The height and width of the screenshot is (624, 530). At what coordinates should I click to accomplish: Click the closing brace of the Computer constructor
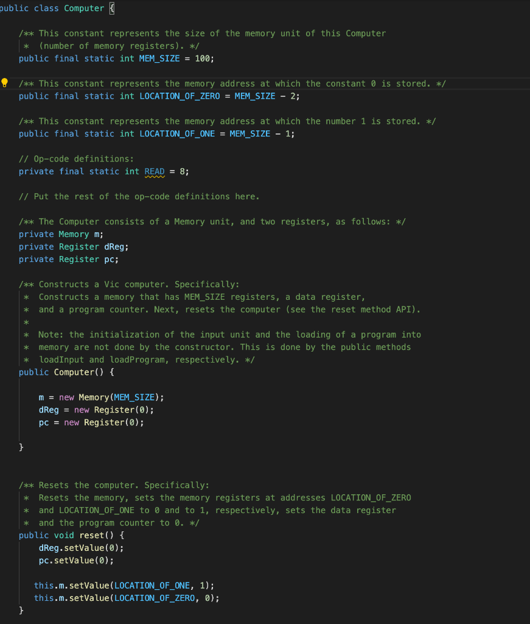point(21,447)
